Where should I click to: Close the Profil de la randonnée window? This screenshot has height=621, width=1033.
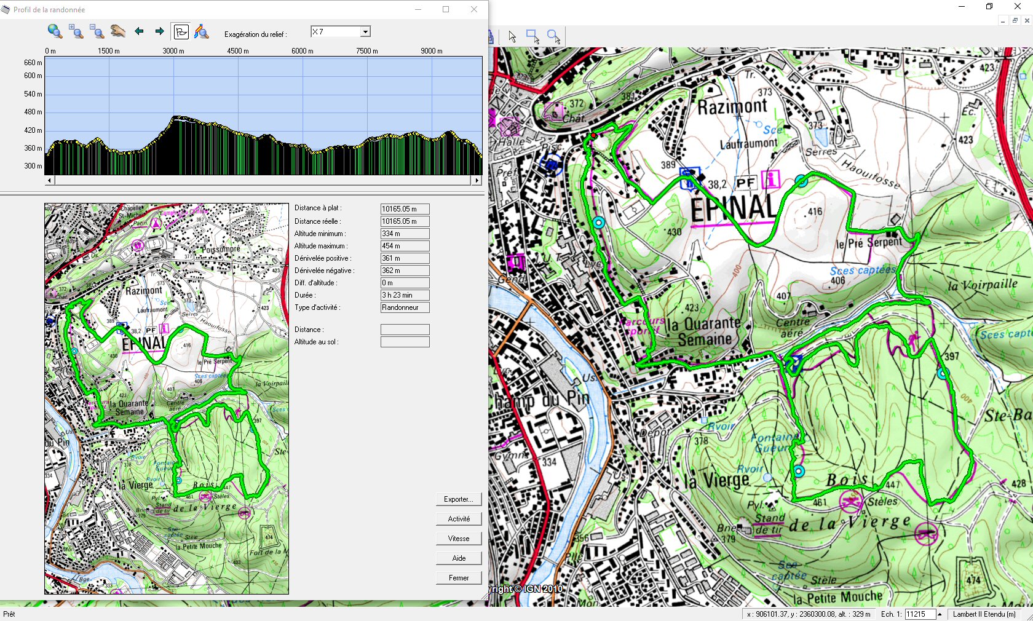pos(473,9)
